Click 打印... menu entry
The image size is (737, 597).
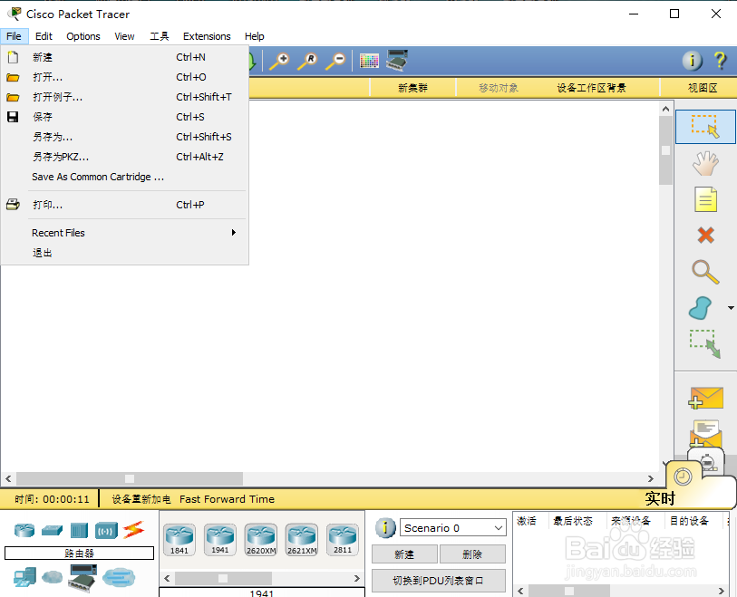pos(124,205)
